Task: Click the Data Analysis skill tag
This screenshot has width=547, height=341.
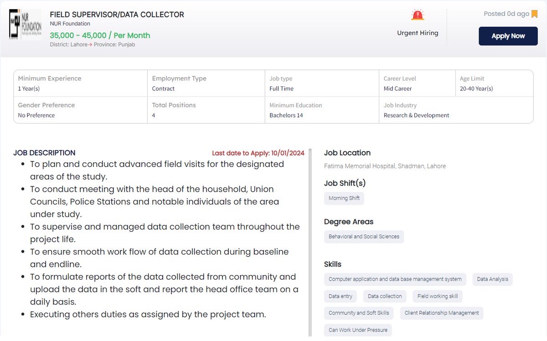Action: [493, 279]
